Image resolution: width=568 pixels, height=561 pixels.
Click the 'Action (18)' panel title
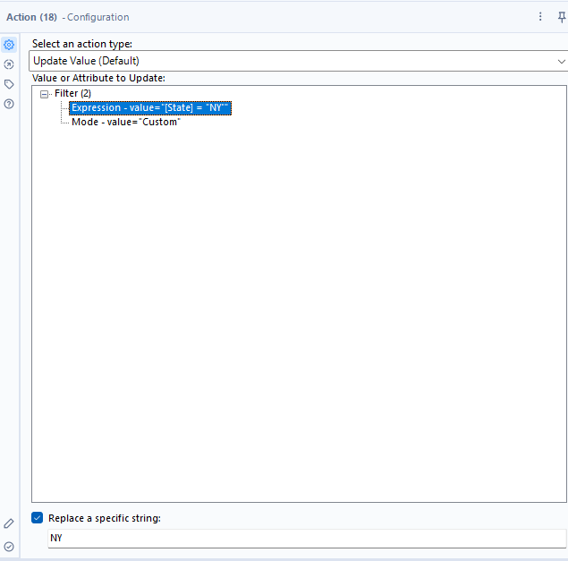click(31, 17)
